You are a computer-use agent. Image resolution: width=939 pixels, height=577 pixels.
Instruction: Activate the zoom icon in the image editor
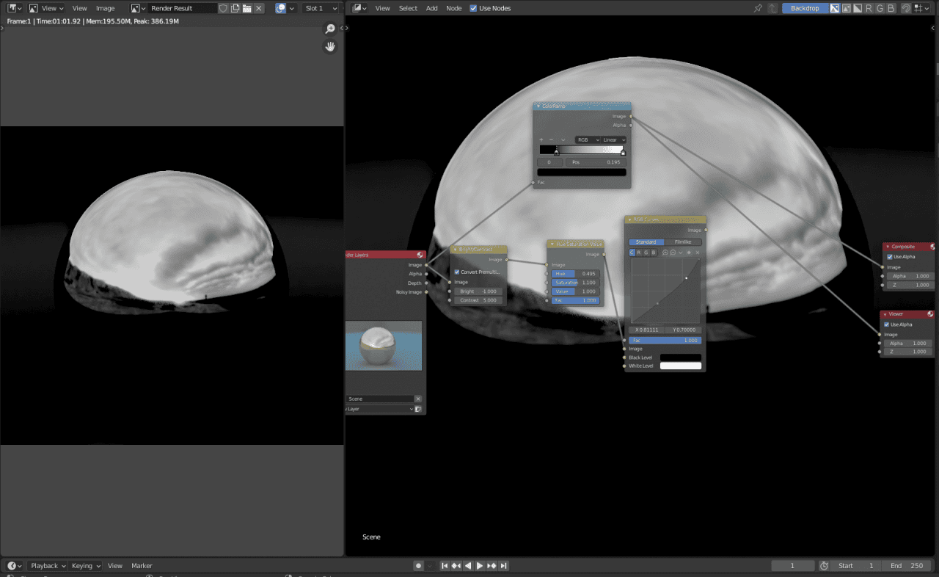click(x=329, y=29)
